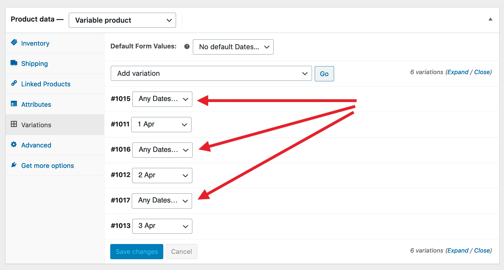Screen dimensions: 504x270
Task: Select the Inventory tag icon
Action: pos(14,43)
